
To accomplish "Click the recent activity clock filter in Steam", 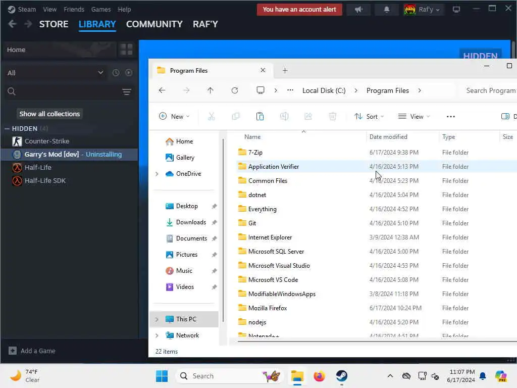I will [x=116, y=73].
